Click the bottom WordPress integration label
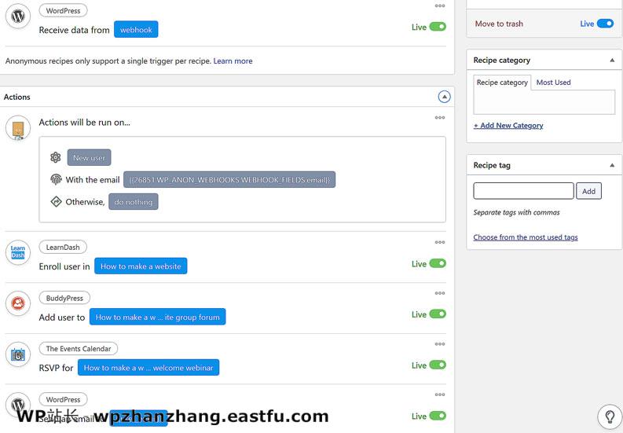Screen dimensions: 623x433 coord(63,399)
